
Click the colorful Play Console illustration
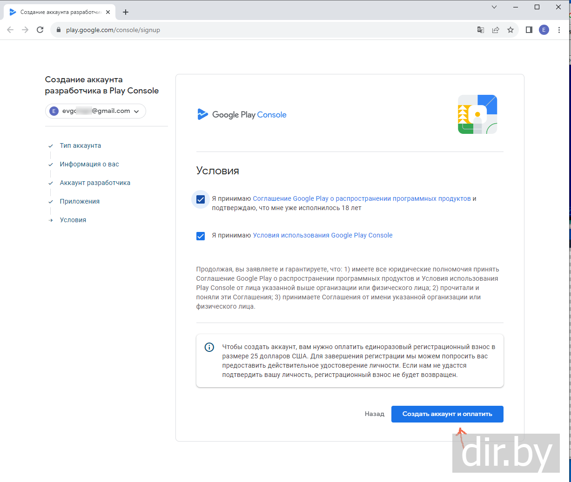click(477, 114)
